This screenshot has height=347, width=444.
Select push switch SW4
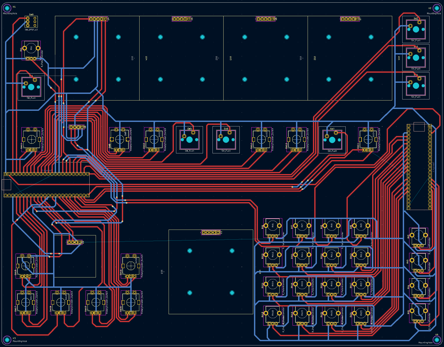[x=416, y=86]
